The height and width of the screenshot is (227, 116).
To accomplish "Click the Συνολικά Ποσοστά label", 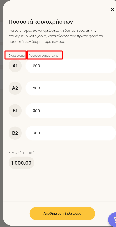I will pyautogui.click(x=21, y=153).
